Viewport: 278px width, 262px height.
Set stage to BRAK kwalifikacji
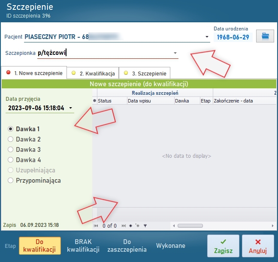(83, 246)
